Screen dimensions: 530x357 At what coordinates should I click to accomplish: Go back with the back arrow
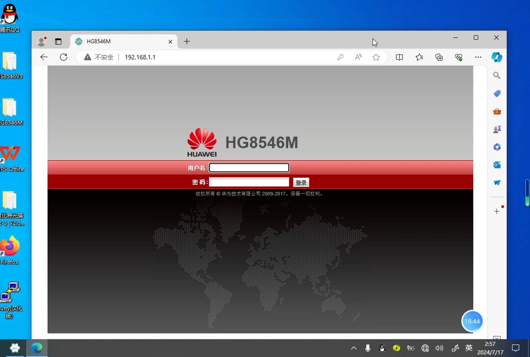click(44, 57)
